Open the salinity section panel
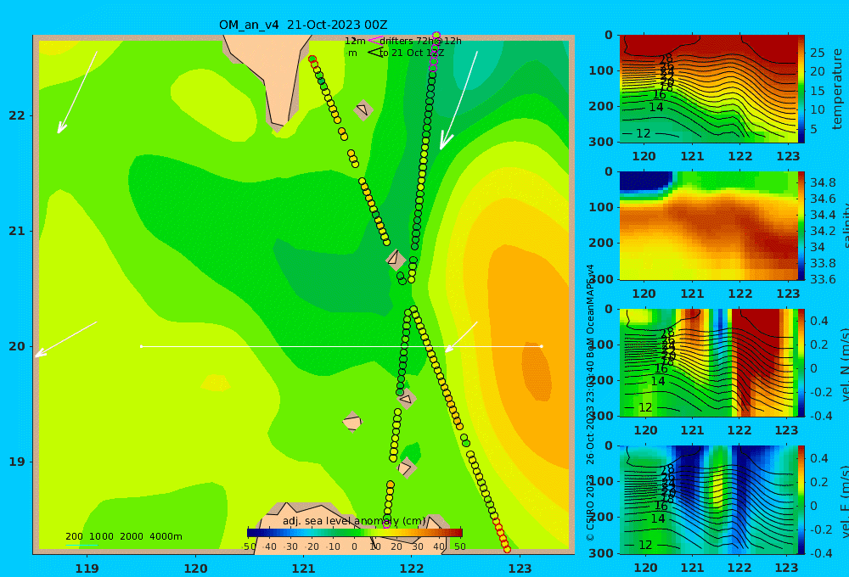Screen dimensions: 849x577 708,226
